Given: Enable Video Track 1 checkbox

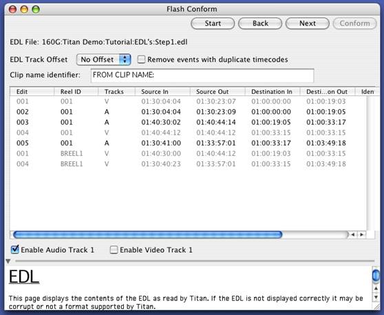Looking at the screenshot, I should (114, 250).
